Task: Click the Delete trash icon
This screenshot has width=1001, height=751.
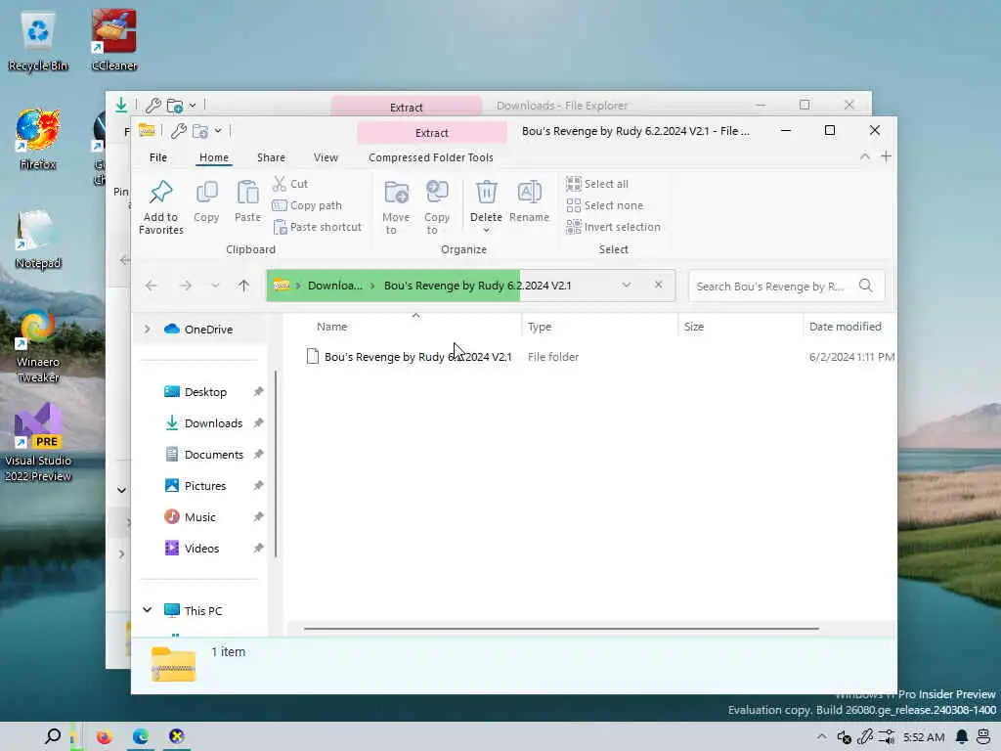Action: click(487, 193)
